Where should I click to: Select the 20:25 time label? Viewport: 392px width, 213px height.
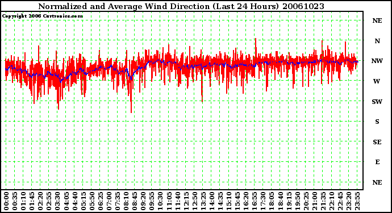point(306,201)
